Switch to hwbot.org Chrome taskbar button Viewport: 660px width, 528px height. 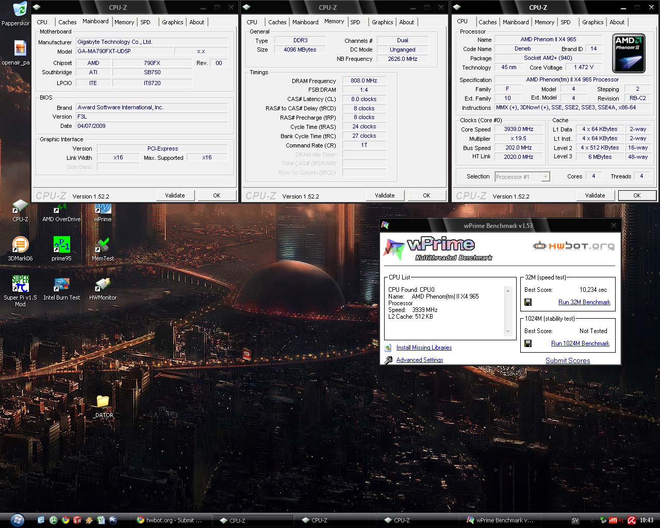tap(170, 520)
